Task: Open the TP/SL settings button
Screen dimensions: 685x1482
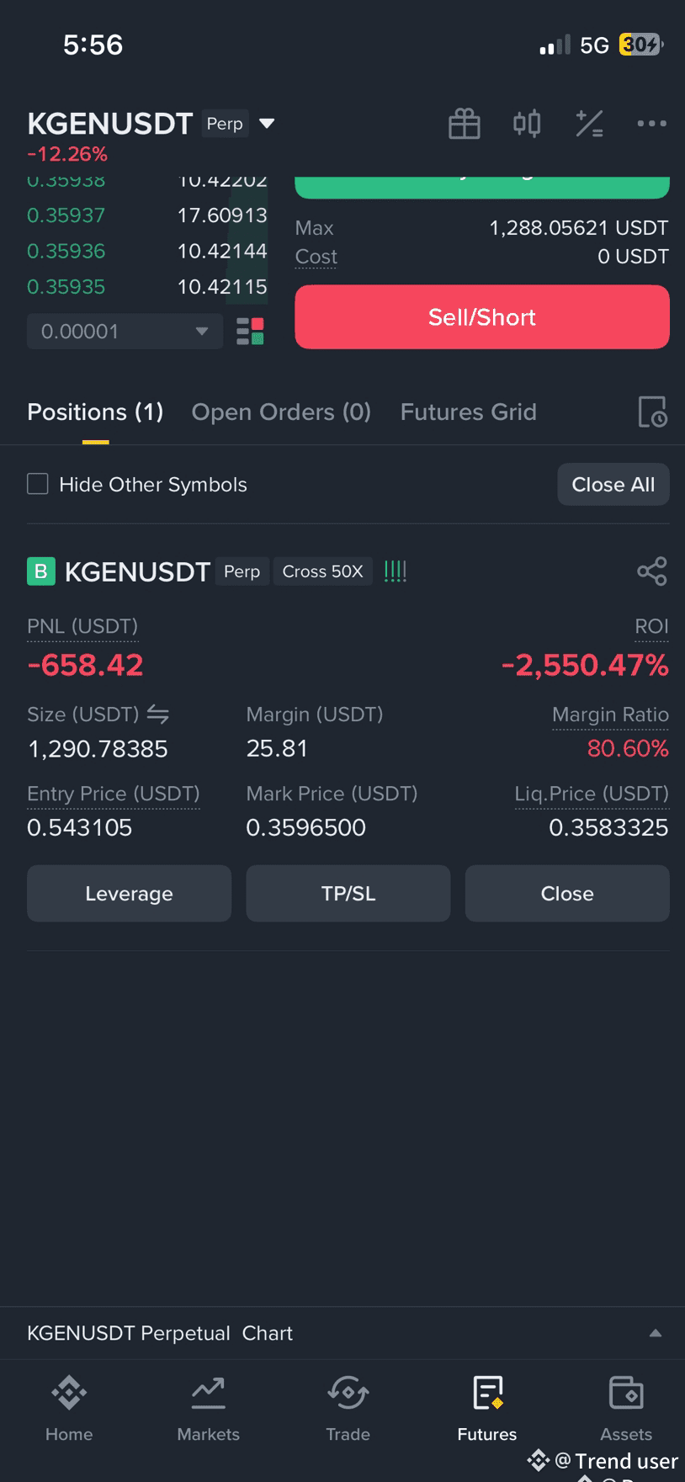Action: (348, 894)
